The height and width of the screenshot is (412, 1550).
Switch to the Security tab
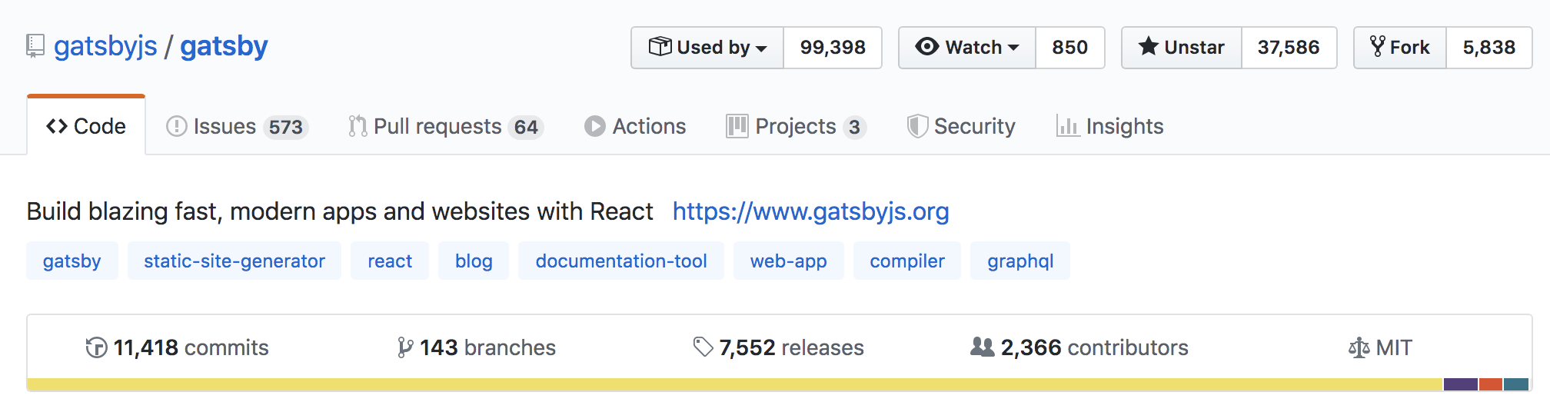pos(961,126)
